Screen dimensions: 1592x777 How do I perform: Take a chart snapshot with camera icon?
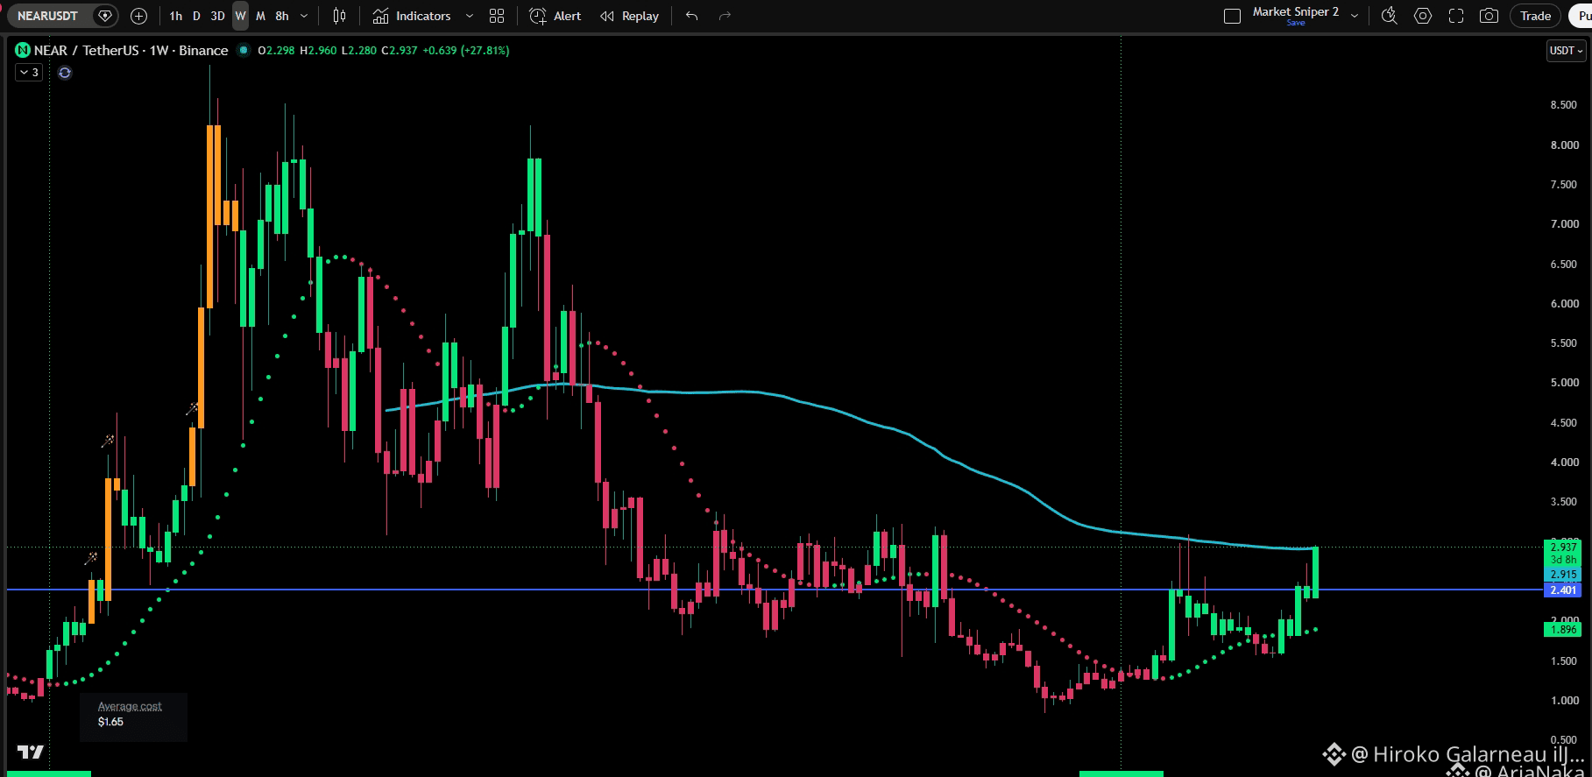[1489, 16]
